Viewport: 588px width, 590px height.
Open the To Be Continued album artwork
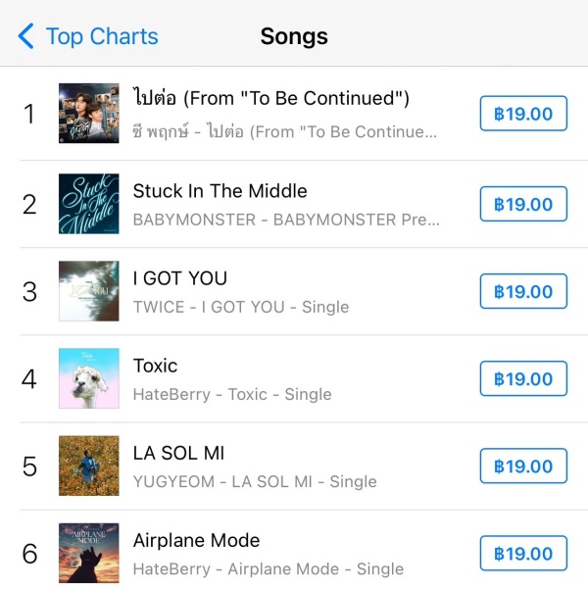[x=89, y=114]
